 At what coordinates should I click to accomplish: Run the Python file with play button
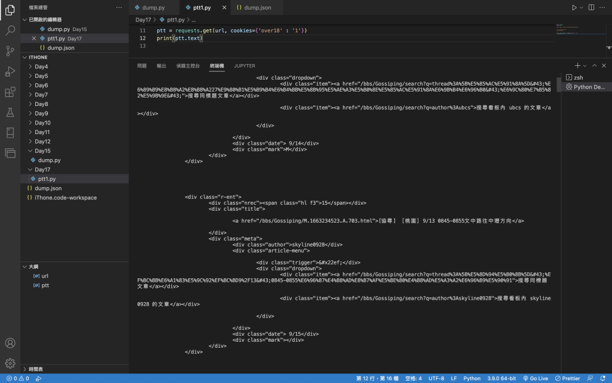coord(574,7)
